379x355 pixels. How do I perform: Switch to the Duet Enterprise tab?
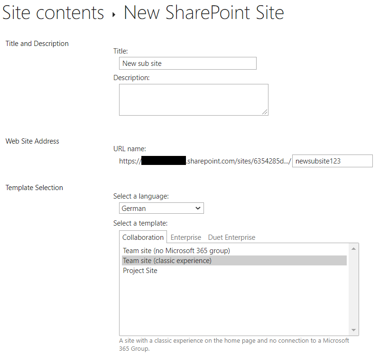click(x=231, y=237)
